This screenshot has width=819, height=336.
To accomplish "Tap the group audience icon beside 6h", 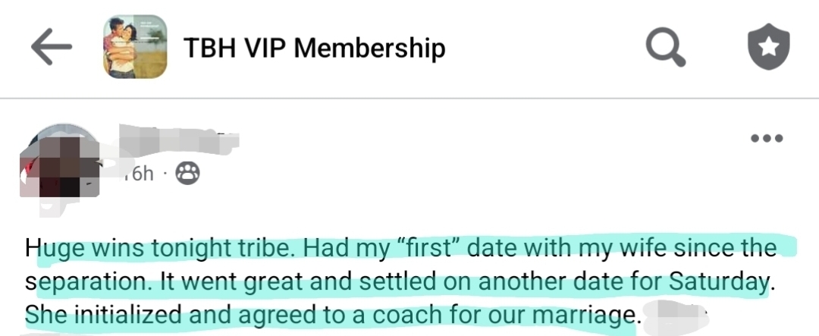I will (187, 174).
